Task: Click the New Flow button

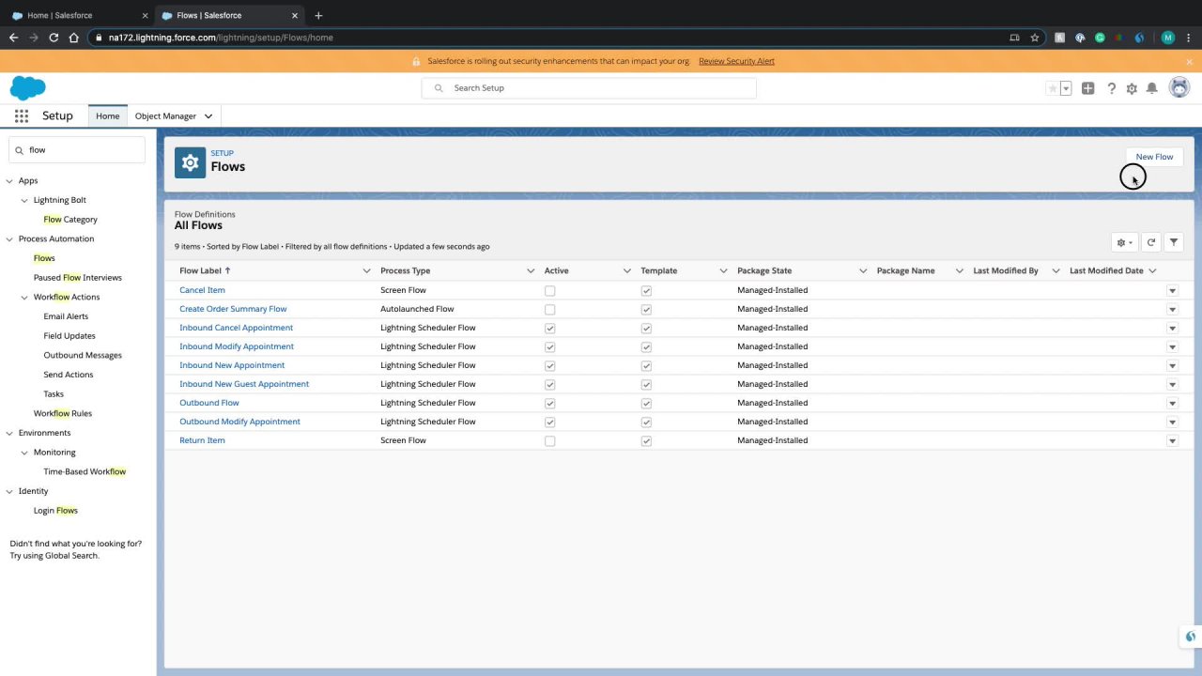Action: (1154, 157)
